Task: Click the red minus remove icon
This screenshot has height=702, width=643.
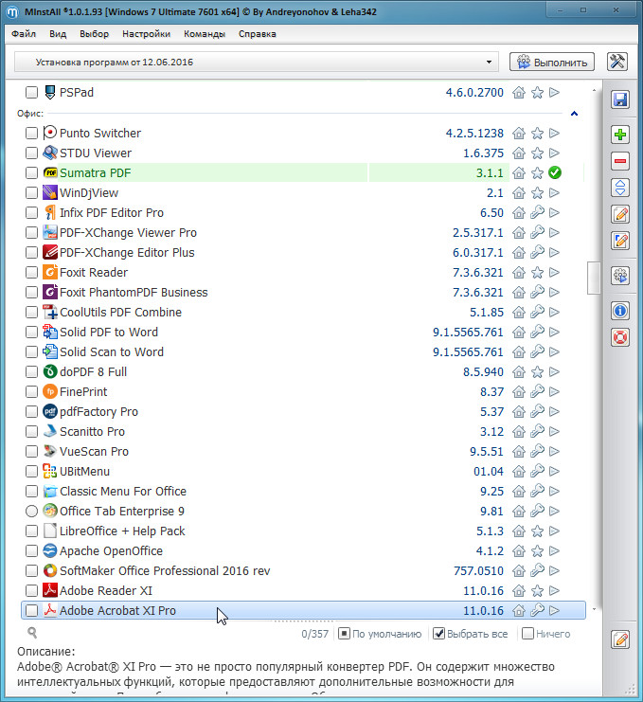Action: (x=620, y=161)
